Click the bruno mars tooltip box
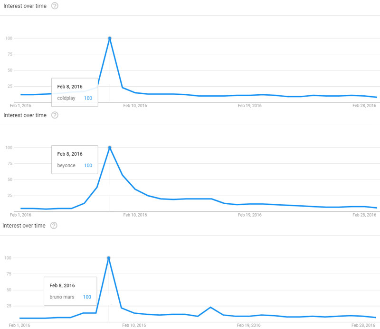Image resolution: width=380 pixels, height=329 pixels. pos(70,291)
